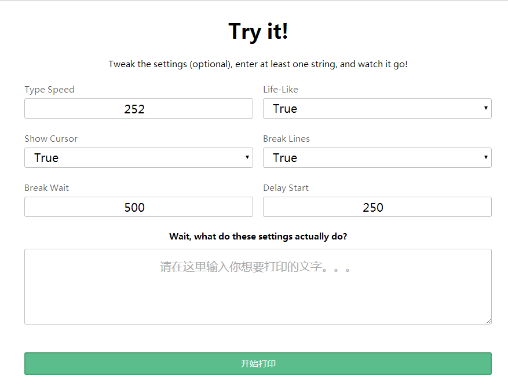Click the textarea resize handle corner
This screenshot has height=387, width=508.
coord(488,321)
